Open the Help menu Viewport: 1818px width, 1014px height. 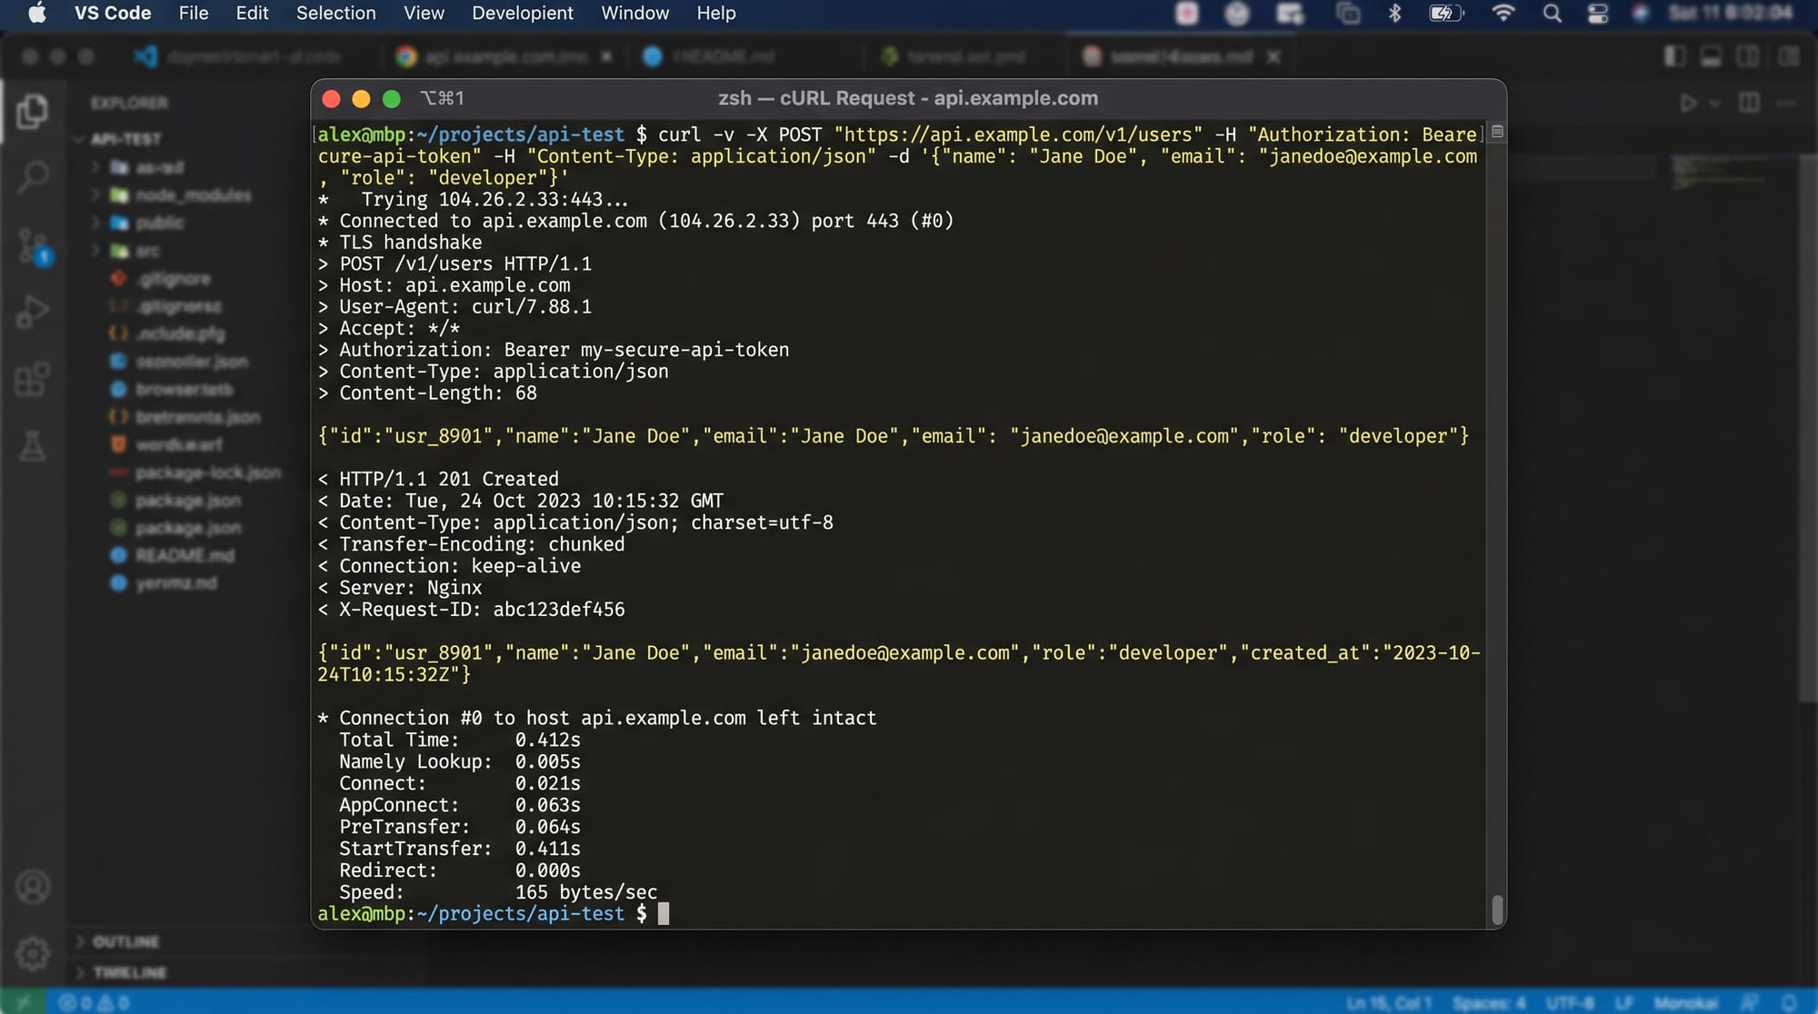coord(716,14)
